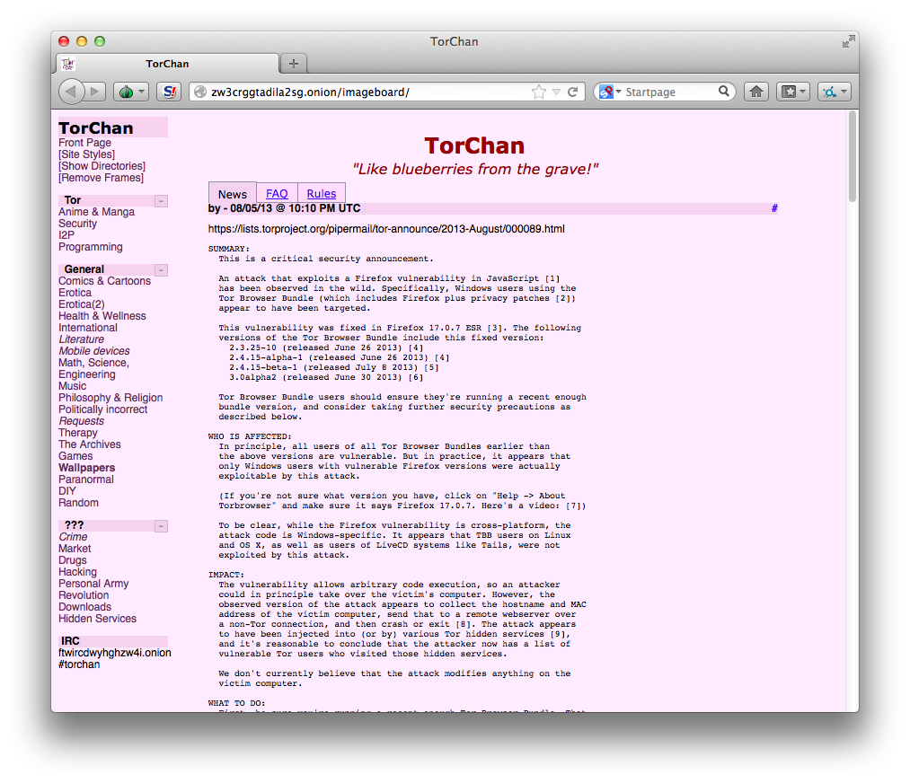Collapse the Tor sidebar section
The width and height of the screenshot is (910, 783).
(x=162, y=200)
